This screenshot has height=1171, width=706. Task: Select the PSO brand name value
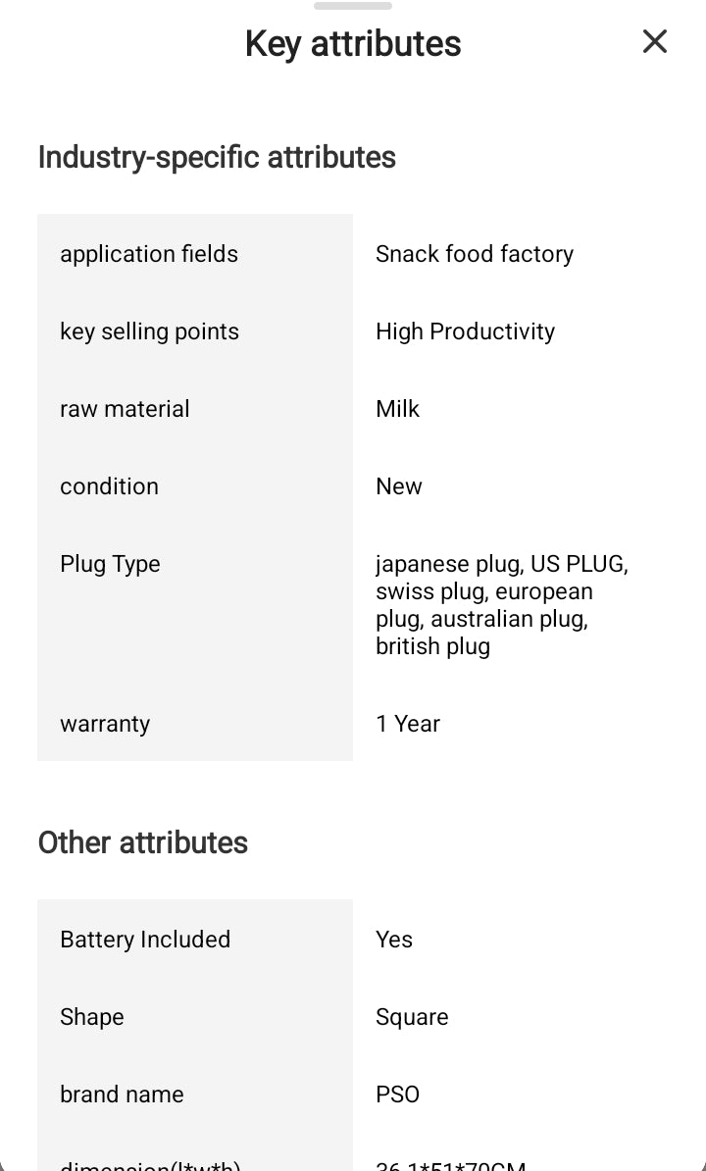(x=397, y=1095)
